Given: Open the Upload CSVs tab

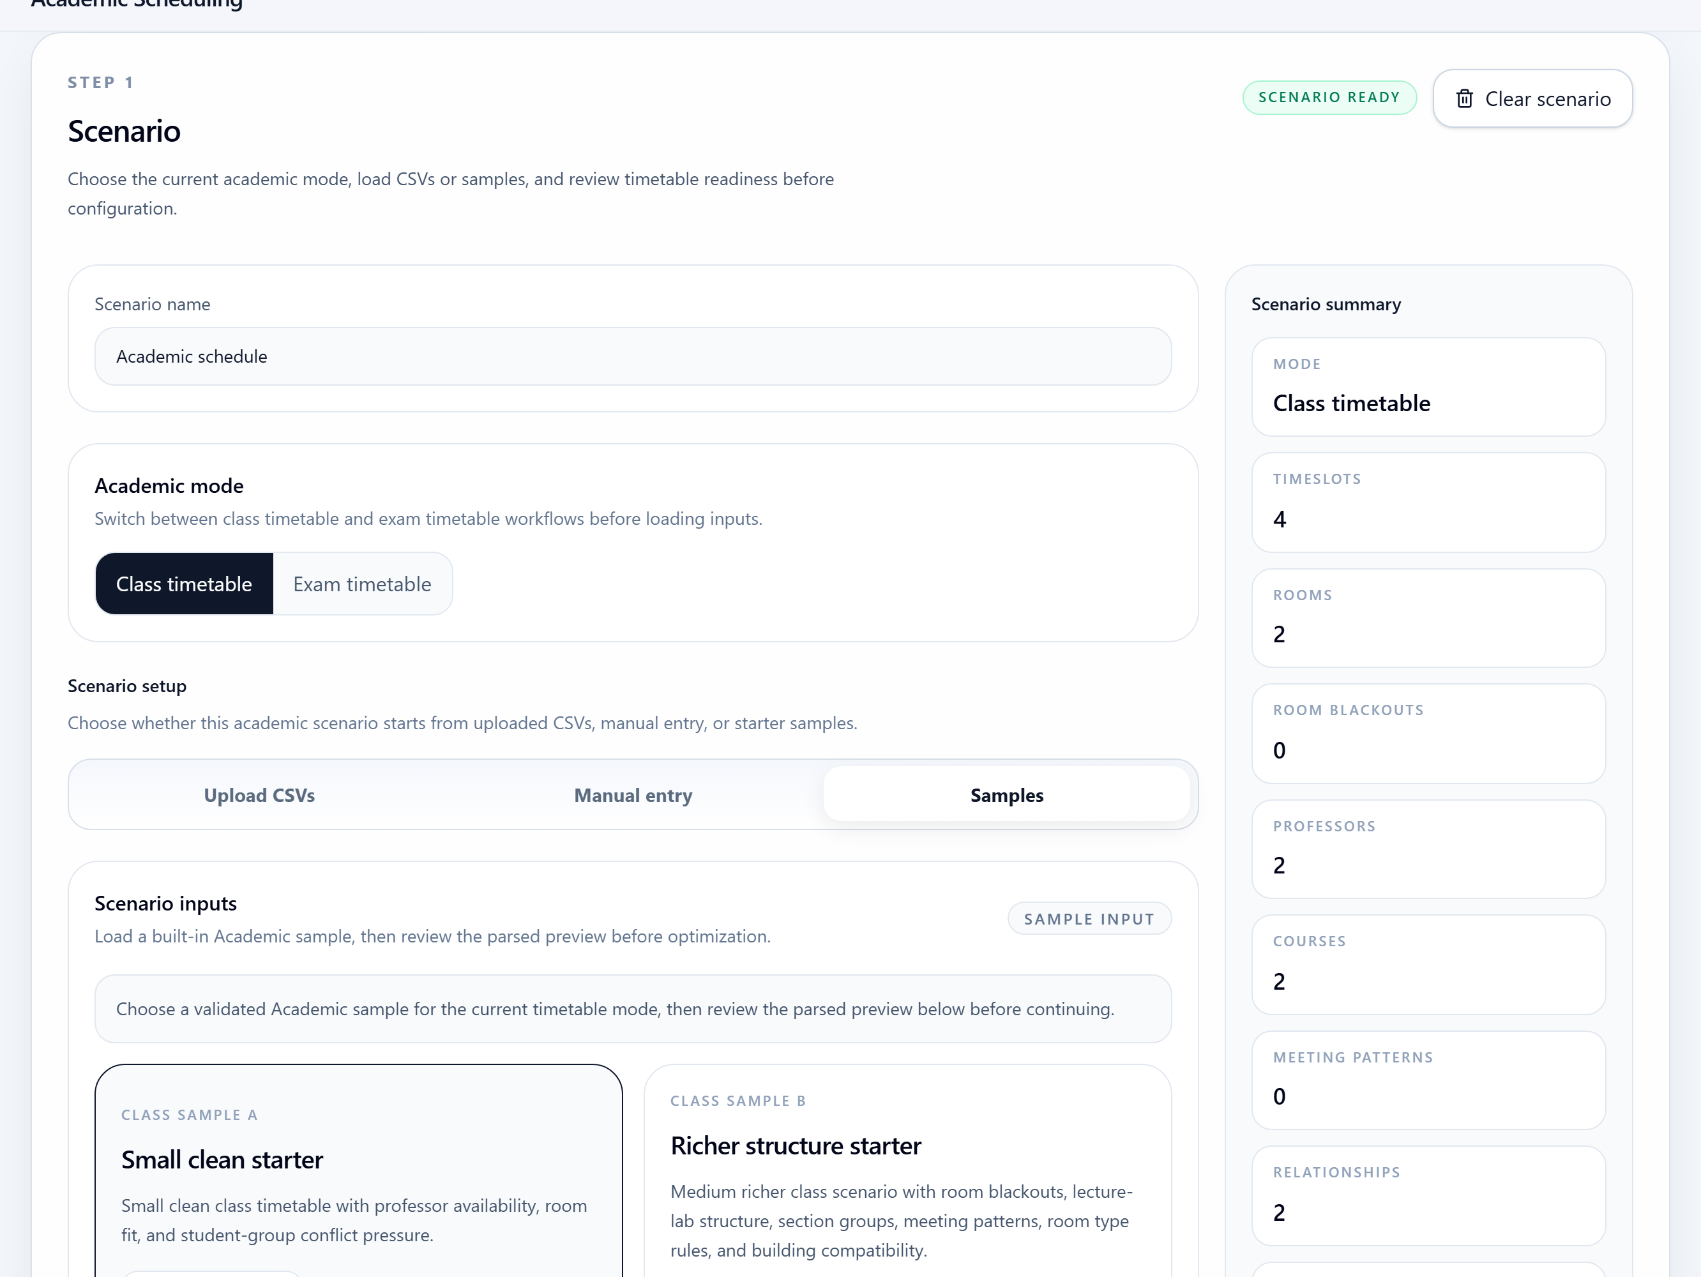Looking at the screenshot, I should pos(259,795).
